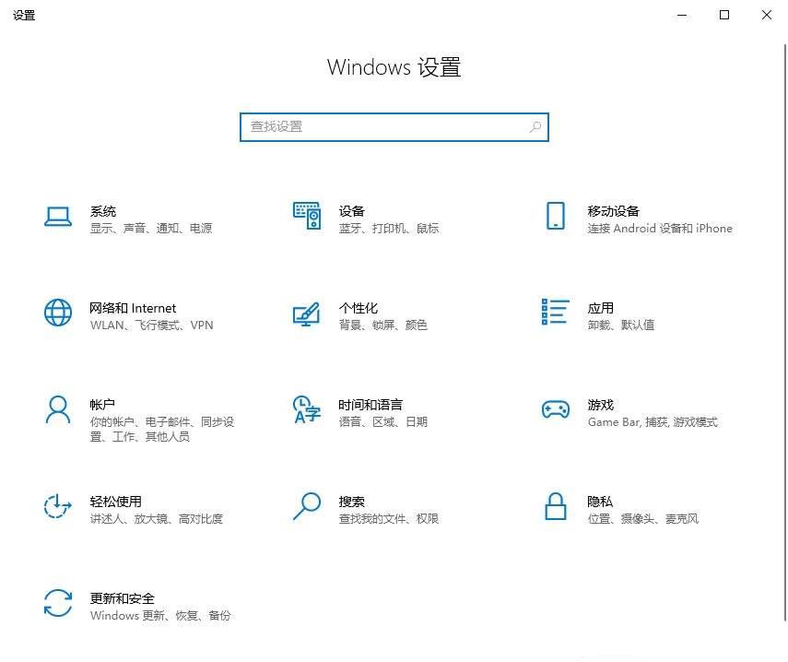
Task: Click the Time & Language (时间和语言) icon
Action: 307,409
